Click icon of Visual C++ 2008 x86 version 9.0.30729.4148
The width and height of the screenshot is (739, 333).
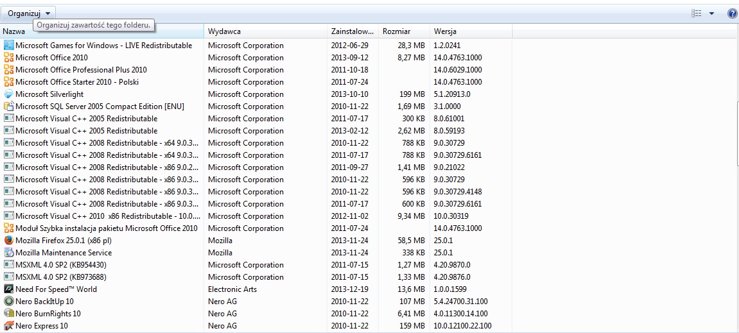click(x=8, y=192)
